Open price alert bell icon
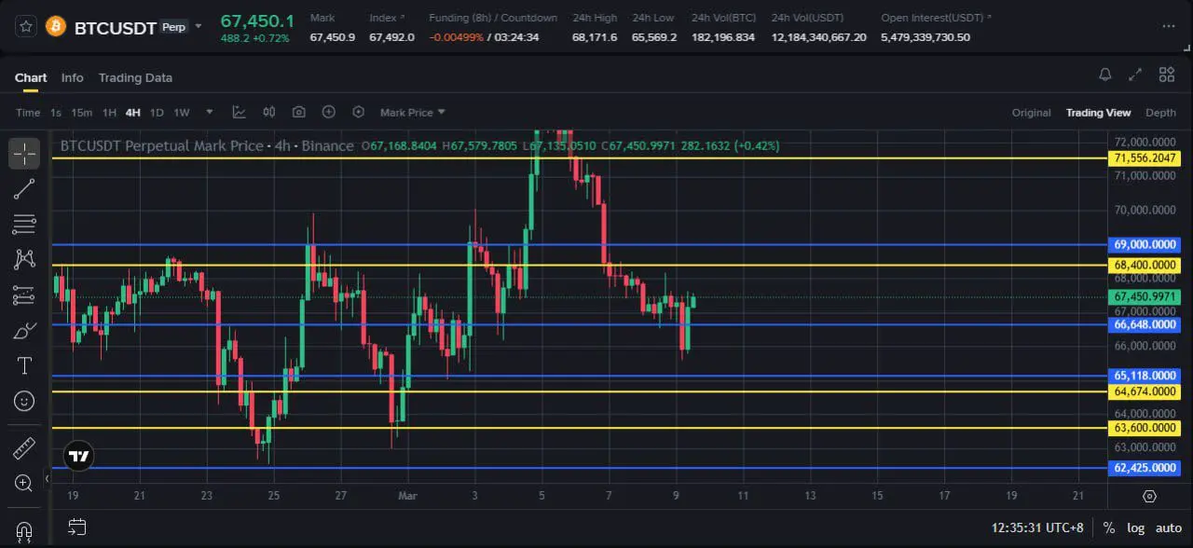This screenshot has width=1193, height=548. point(1104,75)
